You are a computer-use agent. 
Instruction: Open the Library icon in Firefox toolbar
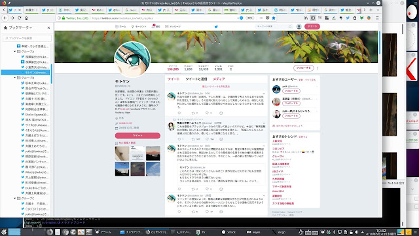pos(306,18)
